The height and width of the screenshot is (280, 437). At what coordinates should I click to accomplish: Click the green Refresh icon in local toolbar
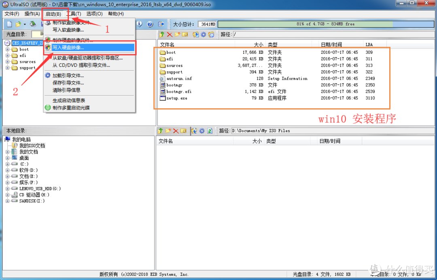pos(210,131)
